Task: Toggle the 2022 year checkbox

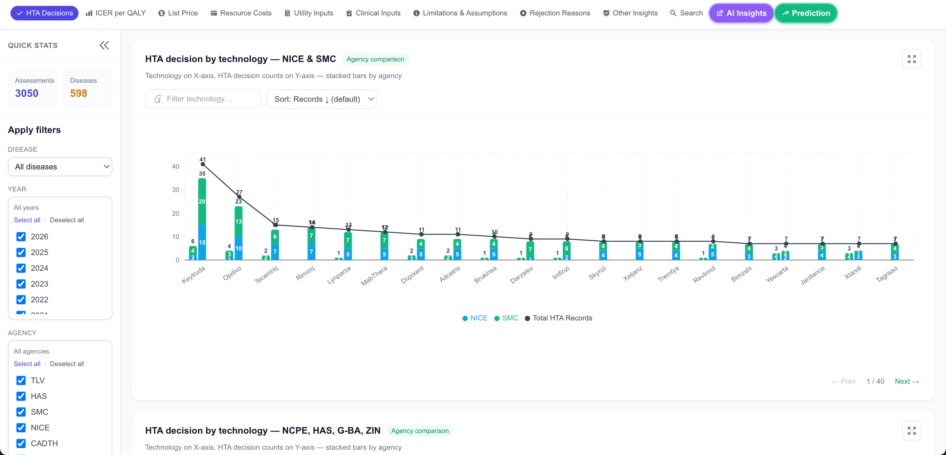Action: click(x=21, y=300)
